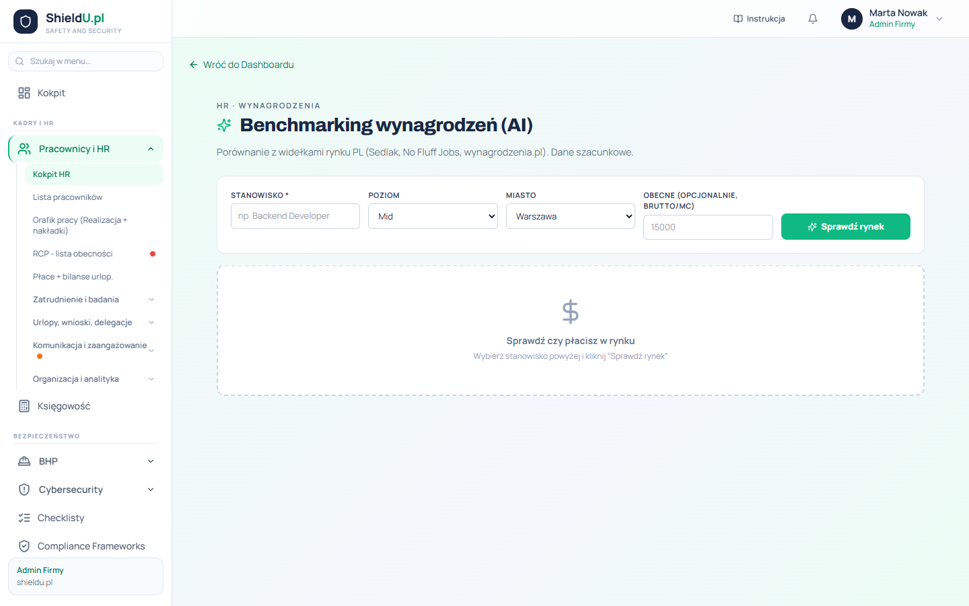Image resolution: width=969 pixels, height=606 pixels.
Task: Click the Compliance Frameworks shield-check icon
Action: point(24,546)
